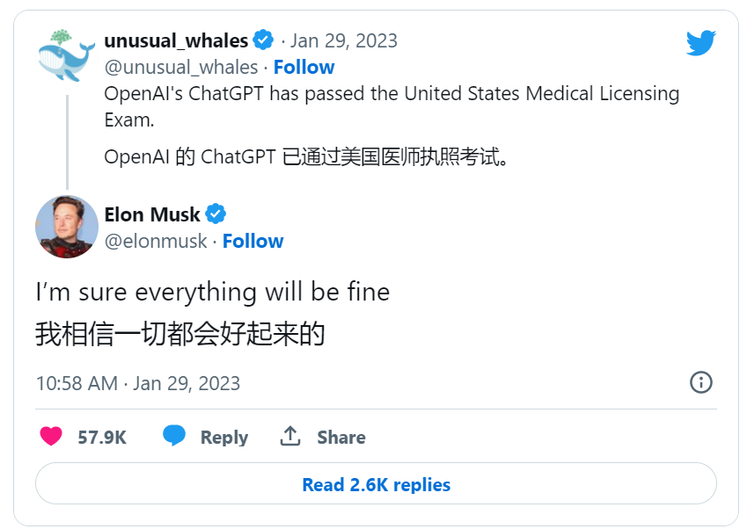Open the @unusual_whales handle link
This screenshot has height=529, width=747.
[x=180, y=67]
